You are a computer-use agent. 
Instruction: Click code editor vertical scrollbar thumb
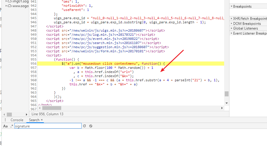click(x=226, y=94)
